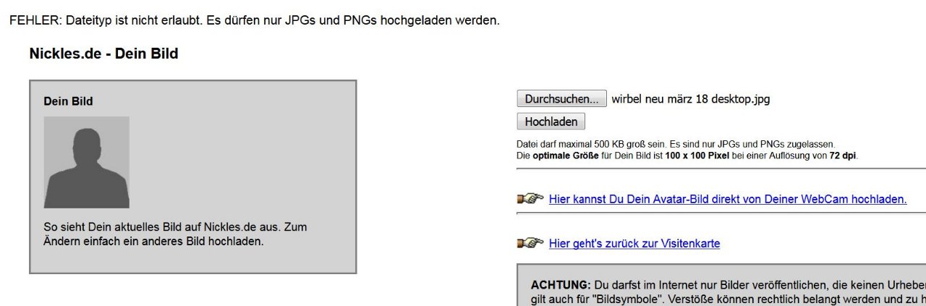Image resolution: width=926 pixels, height=306 pixels.
Task: Click the note Datei darf maximal 500 KB
Action: click(x=676, y=144)
